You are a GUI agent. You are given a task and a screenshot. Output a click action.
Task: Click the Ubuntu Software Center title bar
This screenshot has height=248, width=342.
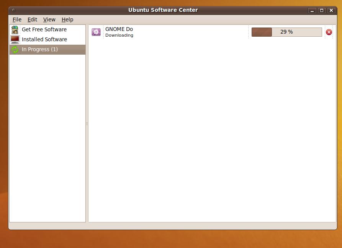point(163,10)
